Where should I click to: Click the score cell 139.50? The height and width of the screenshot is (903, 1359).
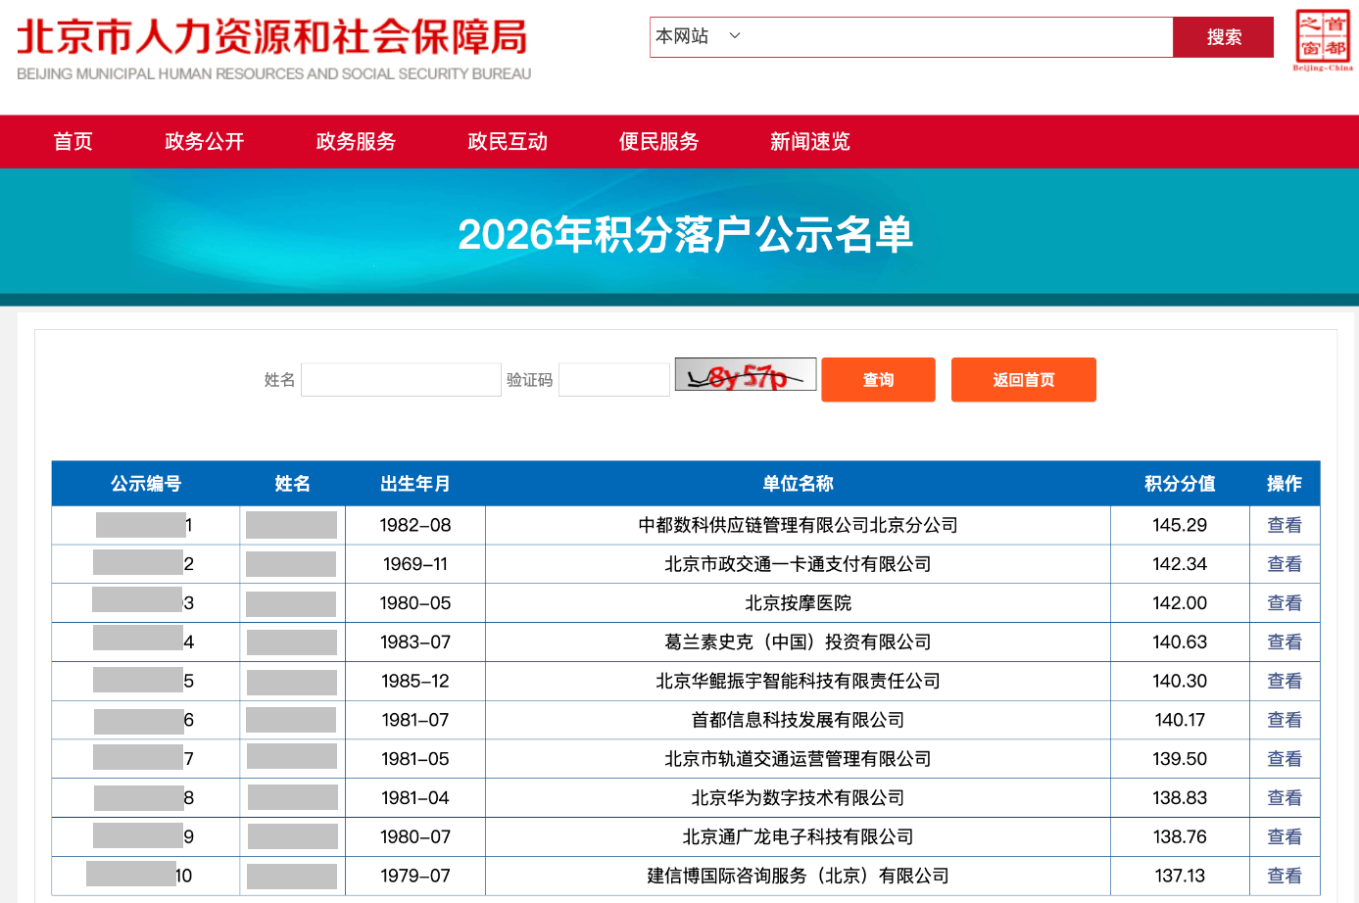click(x=1180, y=759)
